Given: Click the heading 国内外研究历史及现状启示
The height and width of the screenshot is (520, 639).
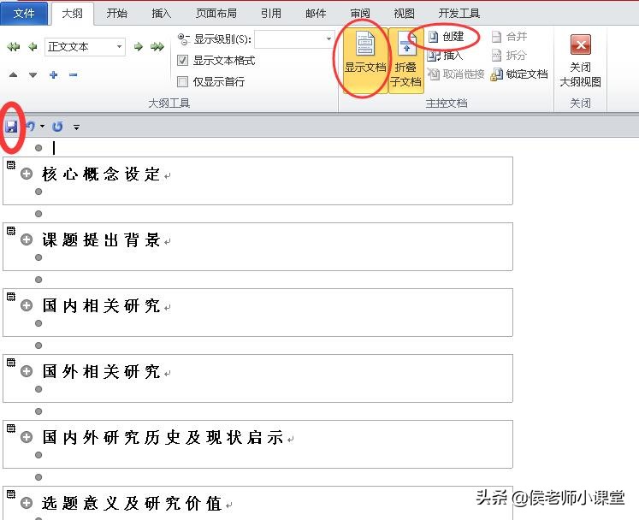Looking at the screenshot, I should tap(163, 437).
